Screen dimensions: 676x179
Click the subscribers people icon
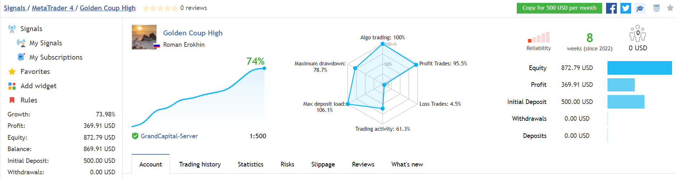tap(638, 34)
